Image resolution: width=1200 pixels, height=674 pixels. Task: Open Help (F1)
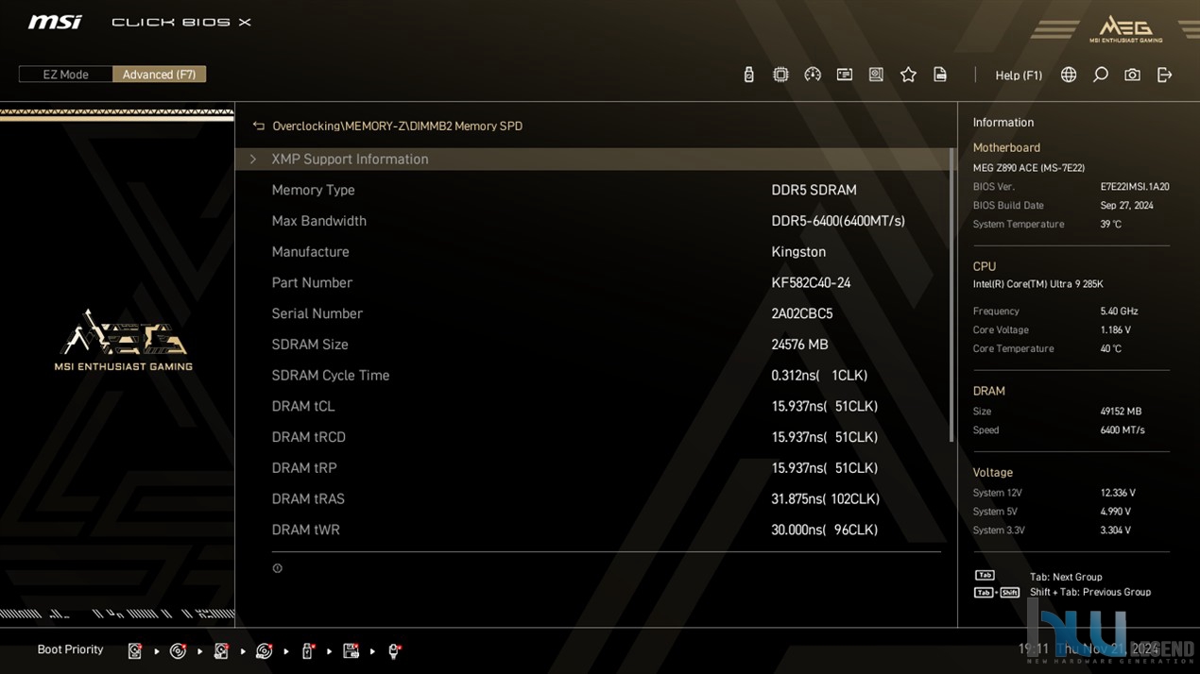[x=1019, y=76]
